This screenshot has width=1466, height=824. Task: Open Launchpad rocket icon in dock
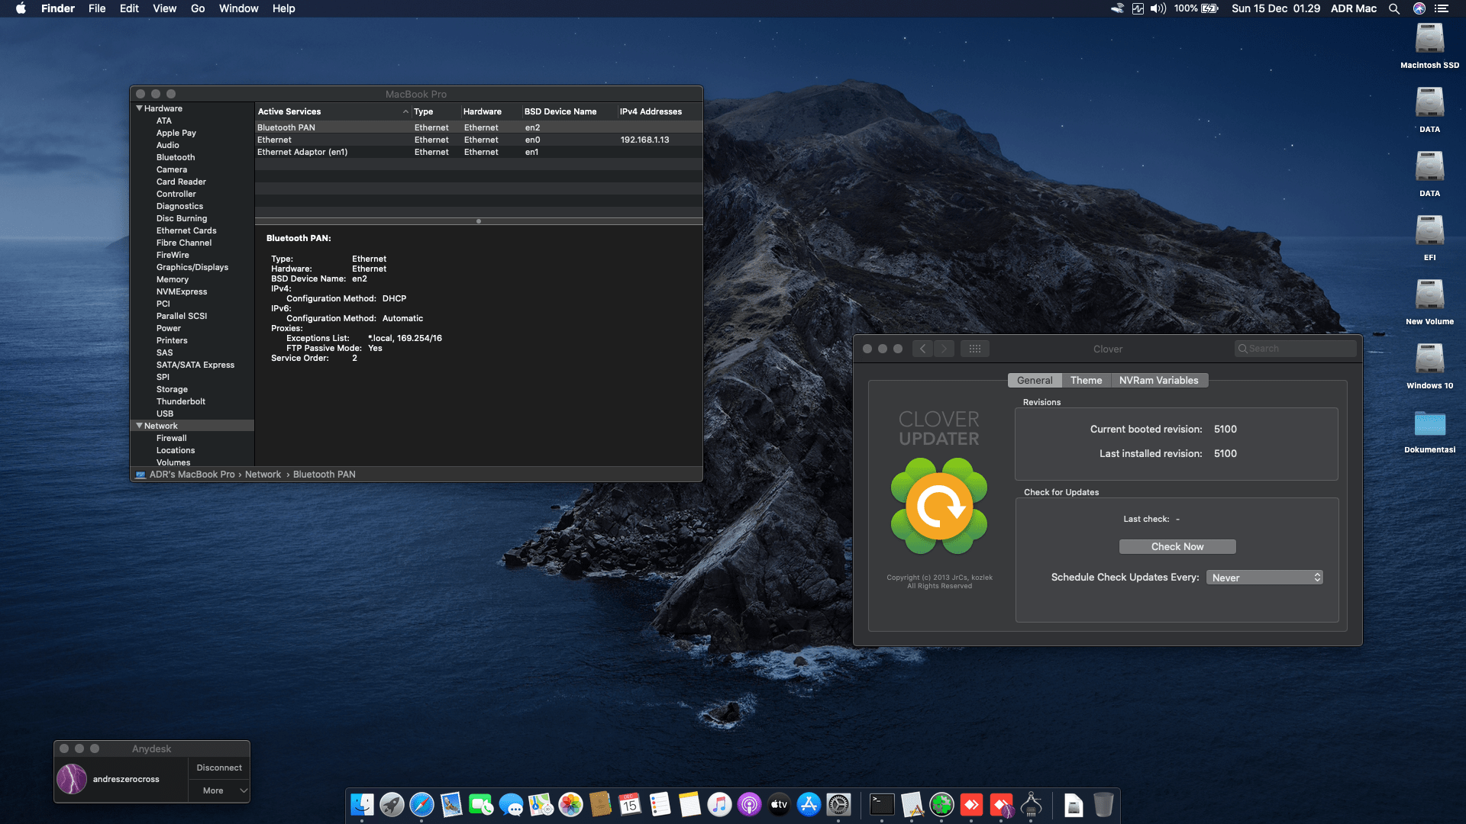click(392, 804)
